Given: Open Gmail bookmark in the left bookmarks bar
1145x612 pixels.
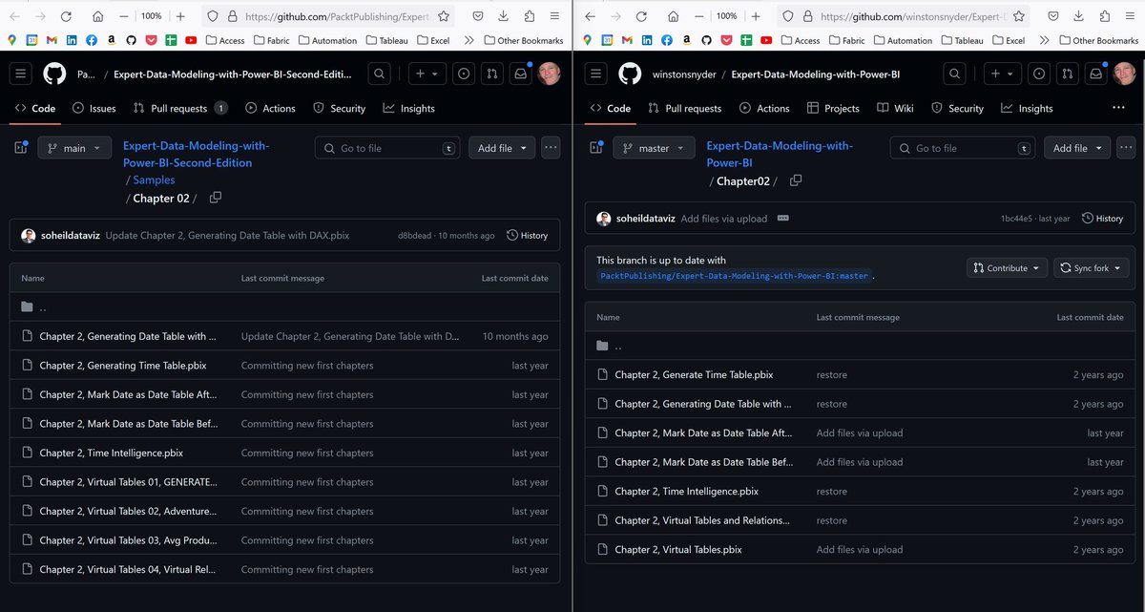Looking at the screenshot, I should 51,40.
